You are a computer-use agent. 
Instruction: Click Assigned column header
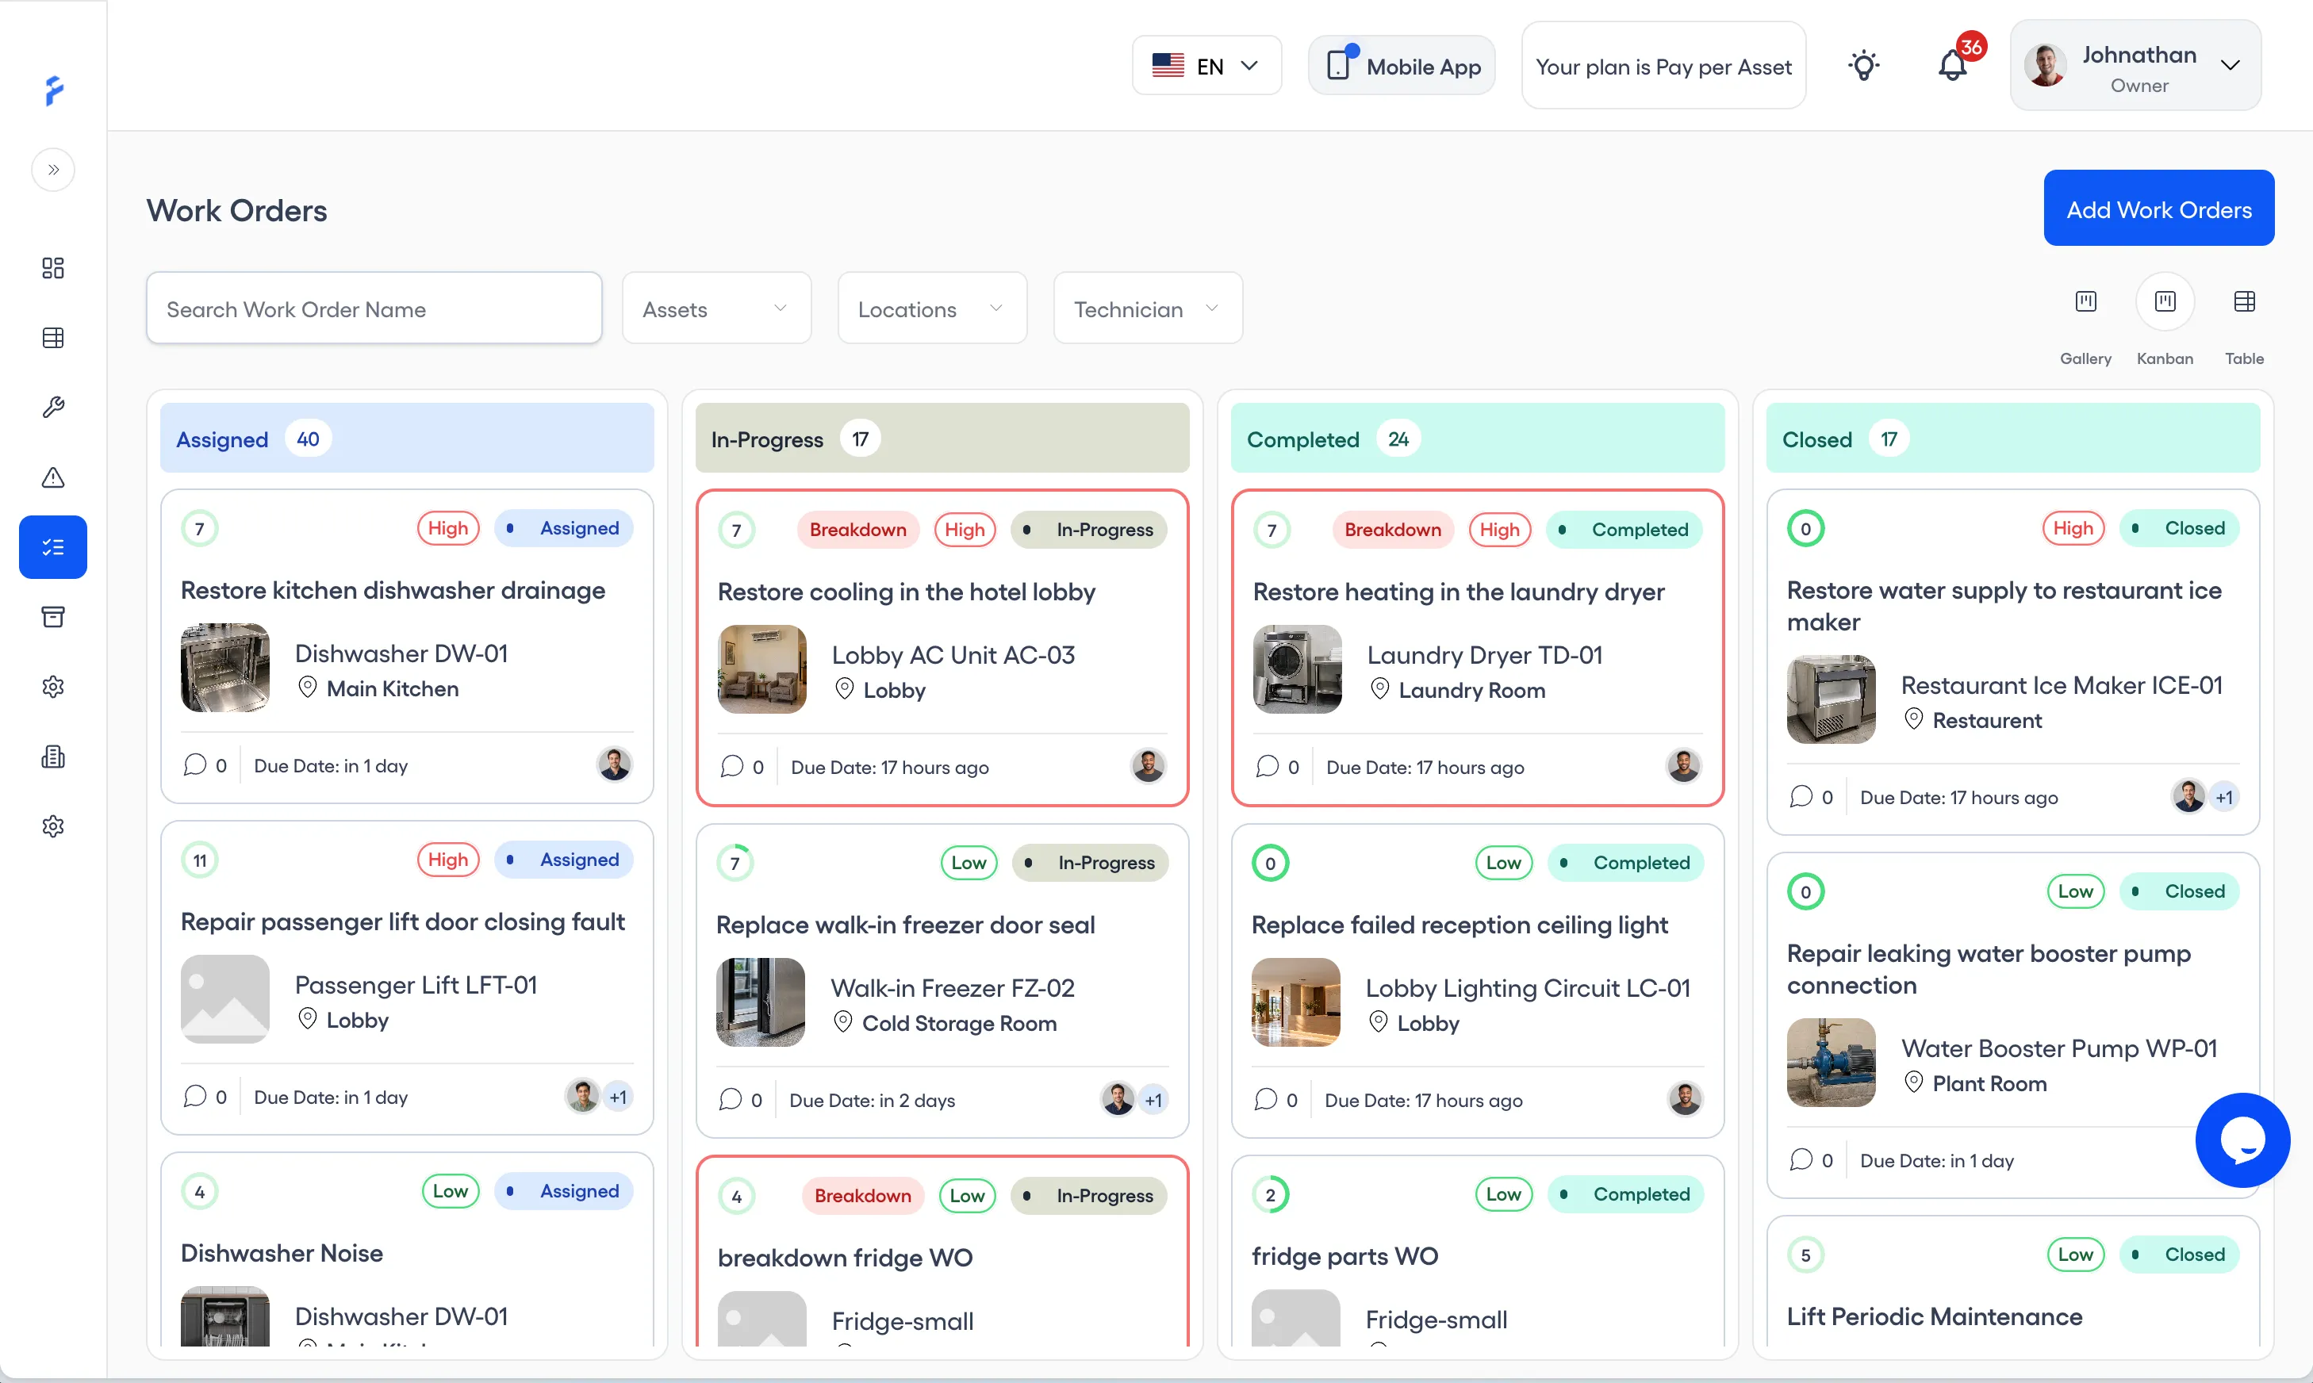(x=407, y=438)
